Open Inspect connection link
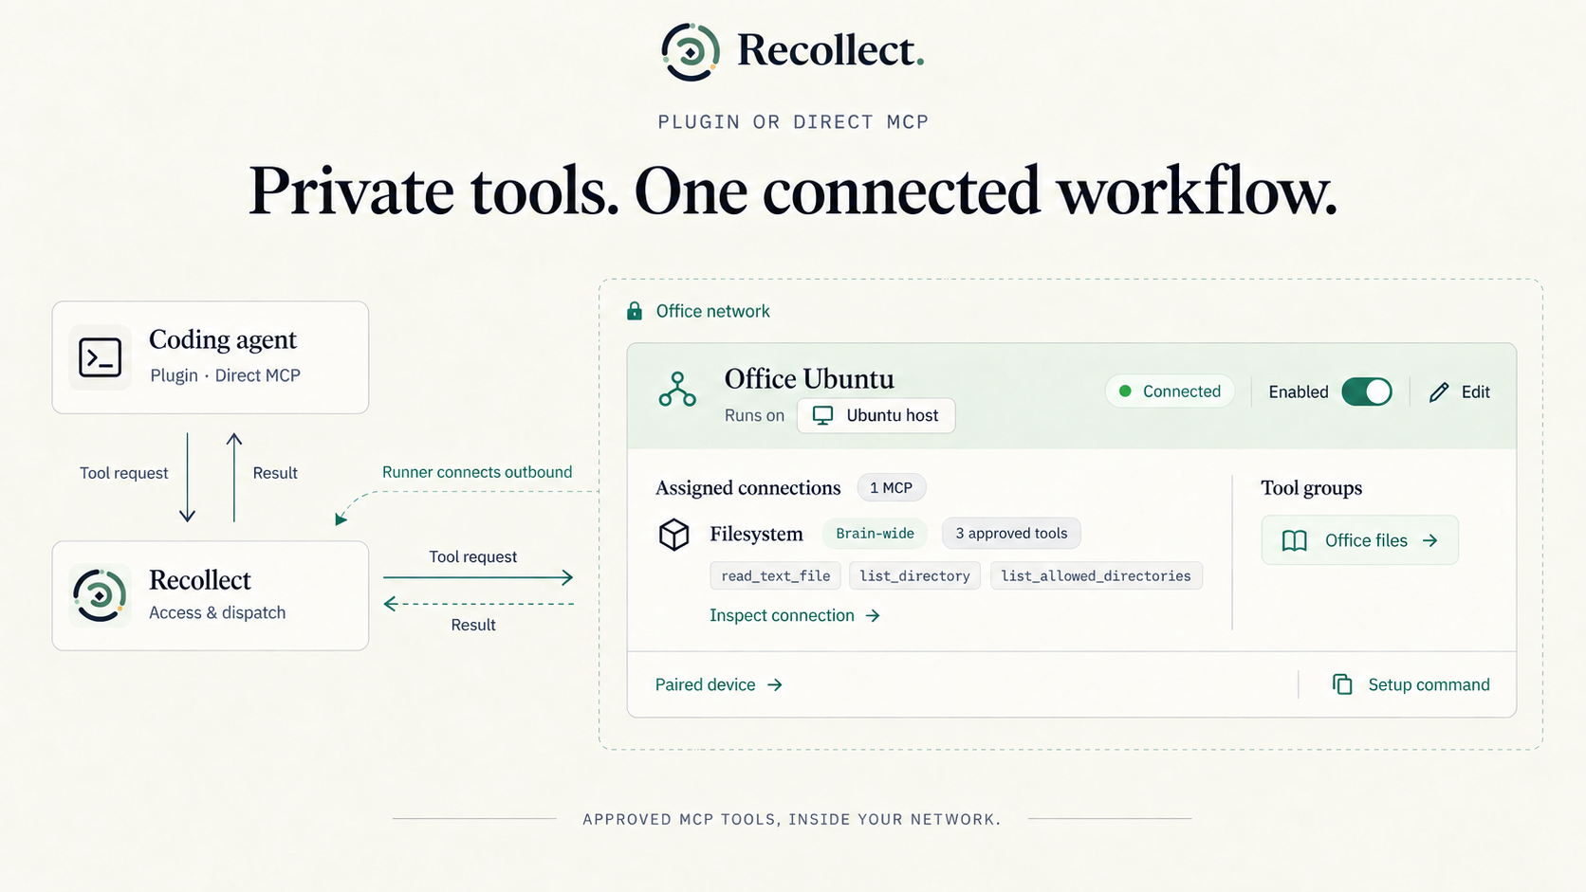Screen dimensions: 1586x892 795,615
